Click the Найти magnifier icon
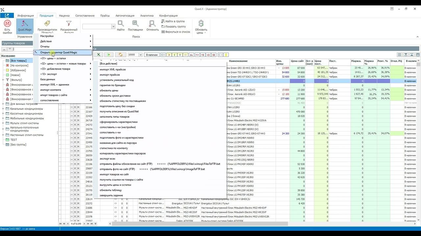 [x=121, y=24]
